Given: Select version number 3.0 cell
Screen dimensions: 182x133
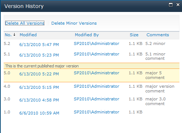Looking at the screenshot, I should (7, 99).
